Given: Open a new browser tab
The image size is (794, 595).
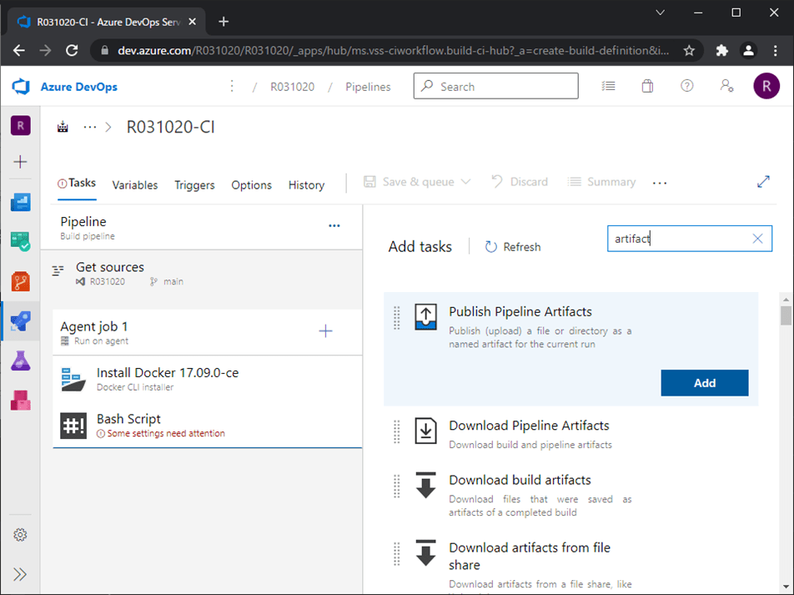Looking at the screenshot, I should (224, 22).
